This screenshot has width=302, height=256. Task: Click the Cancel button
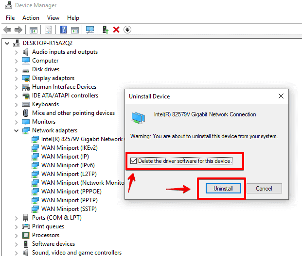(x=264, y=189)
